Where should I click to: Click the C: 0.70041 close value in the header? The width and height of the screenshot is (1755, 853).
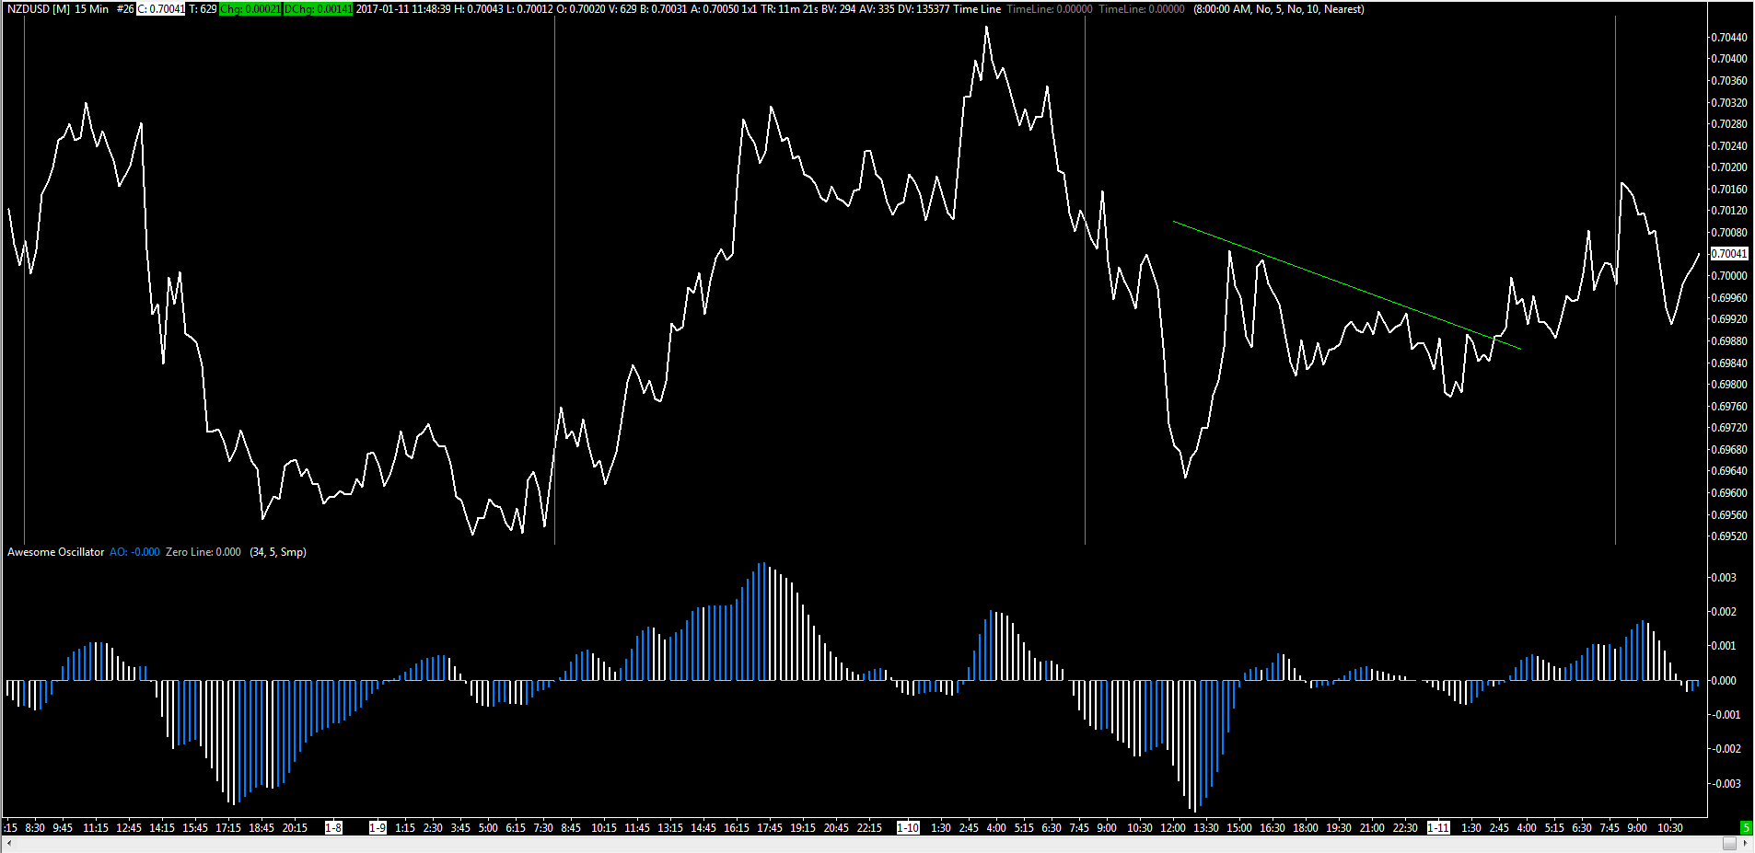pos(161,9)
